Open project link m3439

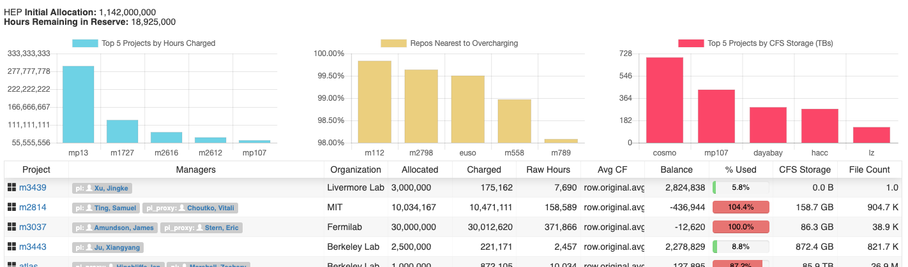point(33,188)
